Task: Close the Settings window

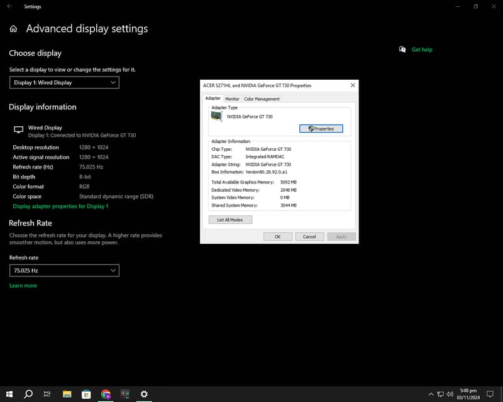Action: click(494, 6)
